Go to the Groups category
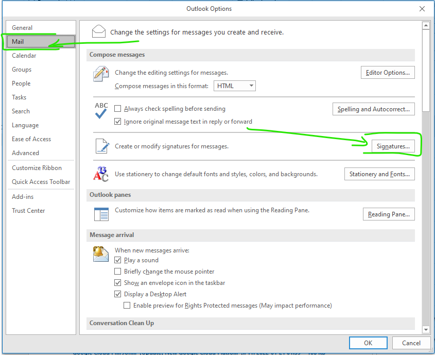The height and width of the screenshot is (355, 435). click(41, 70)
